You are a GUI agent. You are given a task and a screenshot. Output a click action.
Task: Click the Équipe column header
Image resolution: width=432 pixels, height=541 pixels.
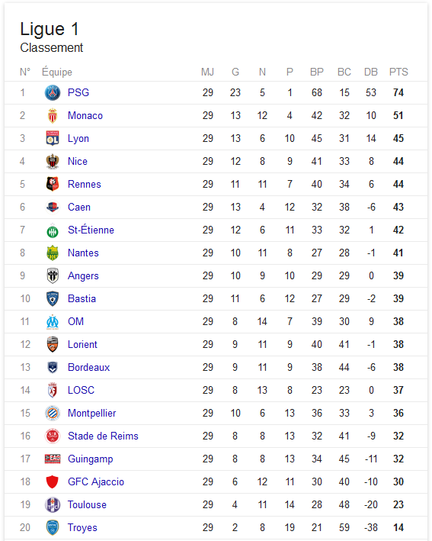click(x=57, y=72)
